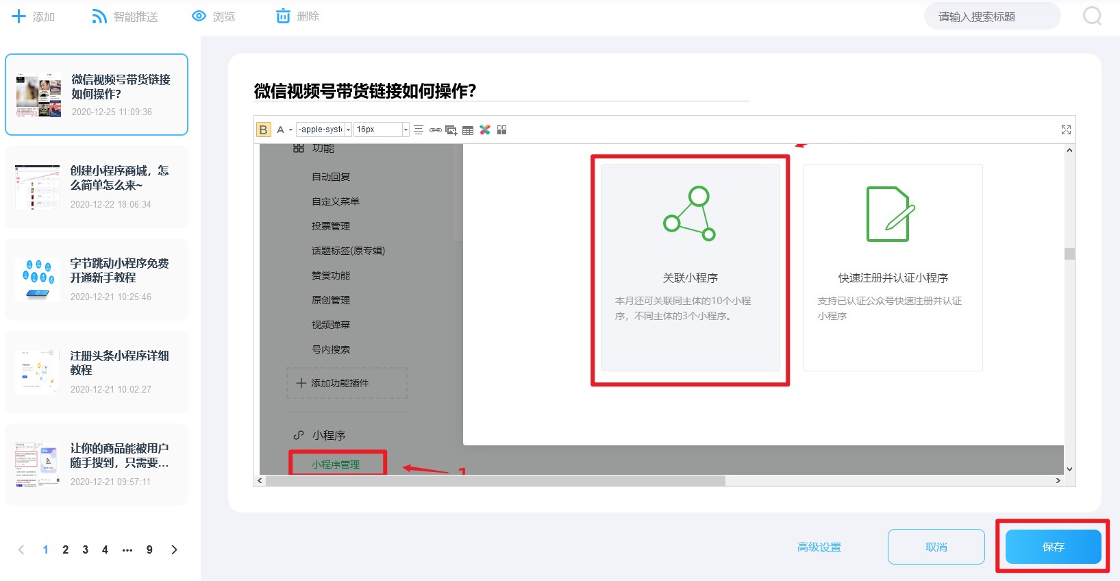
Task: Click the 浏览 eye icon
Action: pyautogui.click(x=199, y=16)
